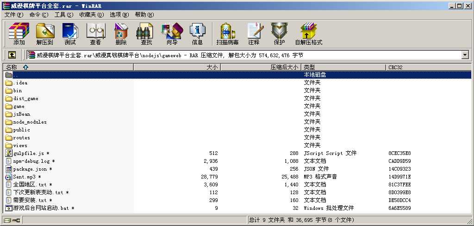Click CRC value 8CEC35E8
The image size is (474, 226).
click(x=399, y=154)
